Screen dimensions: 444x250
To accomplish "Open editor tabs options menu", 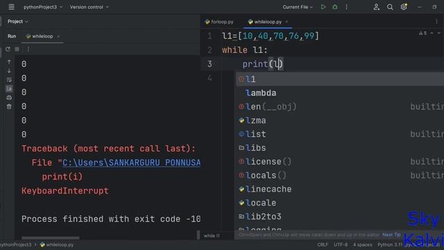I will pyautogui.click(x=436, y=22).
